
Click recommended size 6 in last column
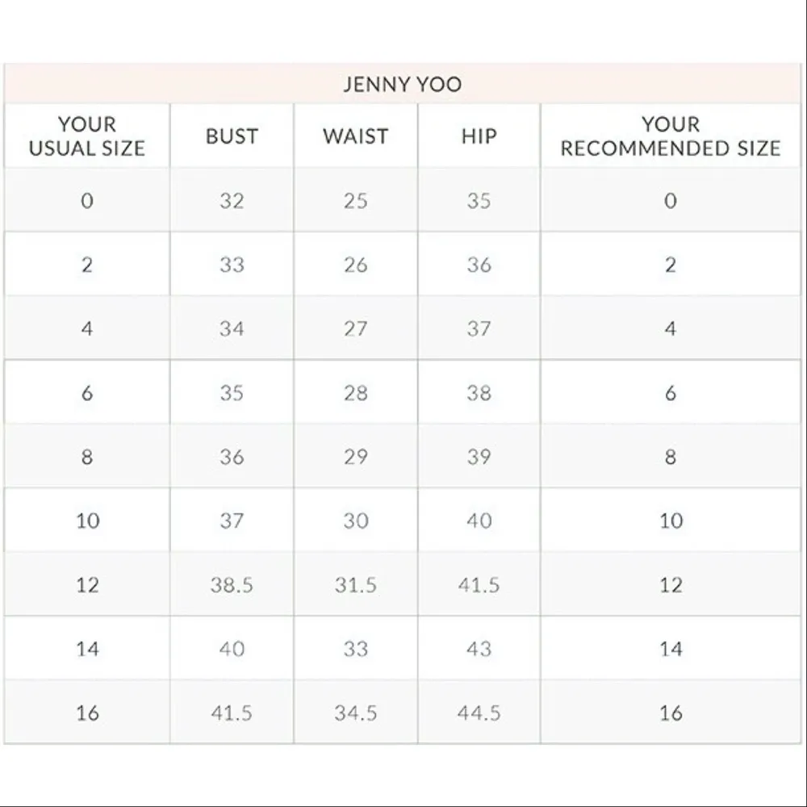[x=671, y=393]
